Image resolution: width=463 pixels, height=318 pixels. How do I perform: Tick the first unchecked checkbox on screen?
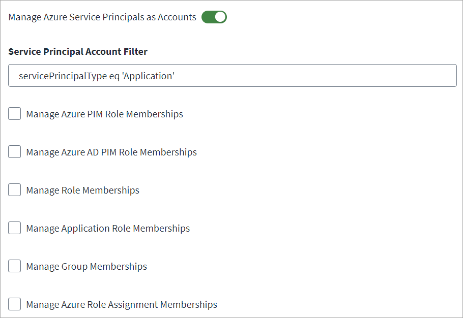pyautogui.click(x=14, y=113)
